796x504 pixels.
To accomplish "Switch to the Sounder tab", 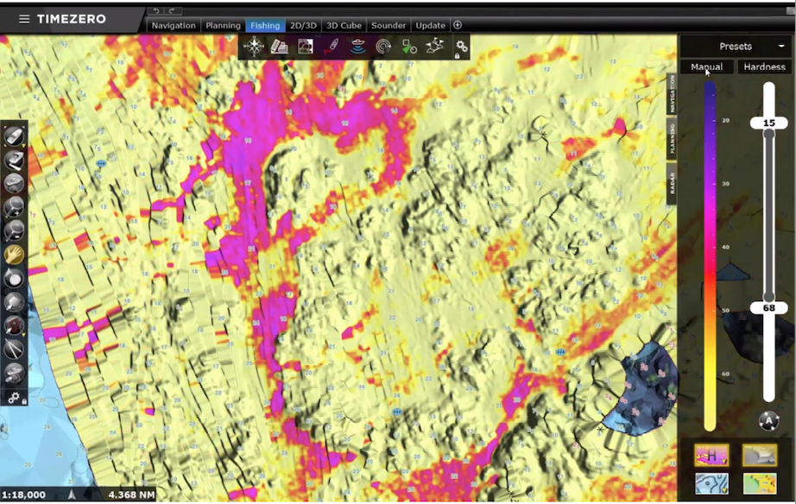I will click(389, 25).
